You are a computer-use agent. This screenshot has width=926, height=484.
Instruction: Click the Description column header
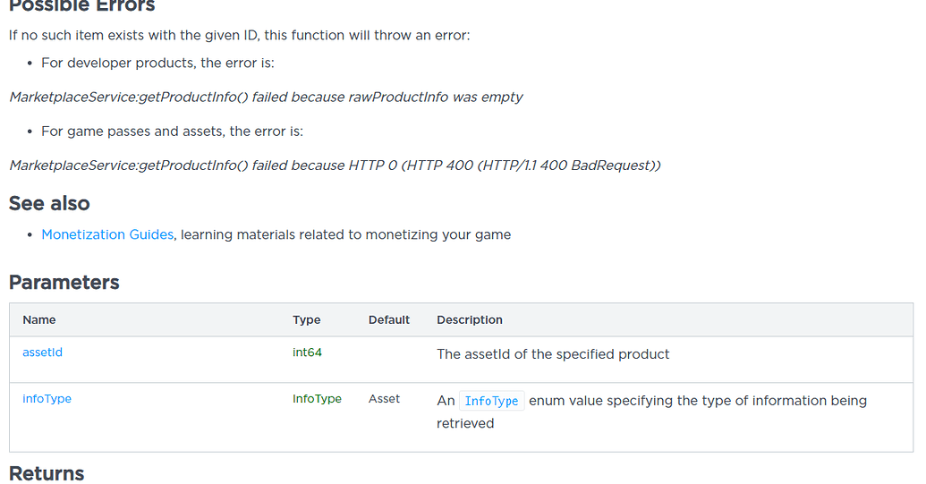[470, 320]
